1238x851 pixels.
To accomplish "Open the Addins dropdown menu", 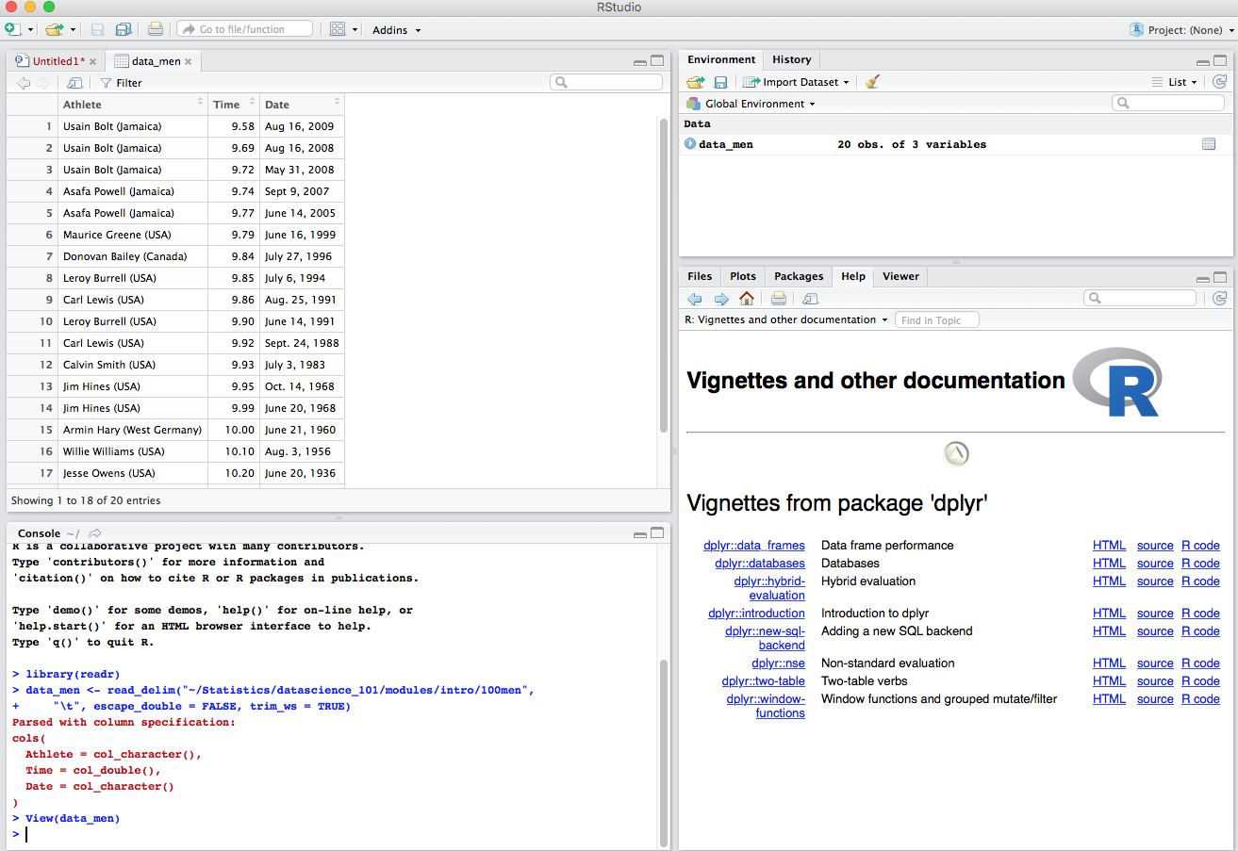I will click(396, 30).
